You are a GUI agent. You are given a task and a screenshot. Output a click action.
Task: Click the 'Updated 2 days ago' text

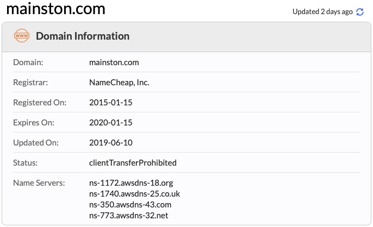[322, 11]
